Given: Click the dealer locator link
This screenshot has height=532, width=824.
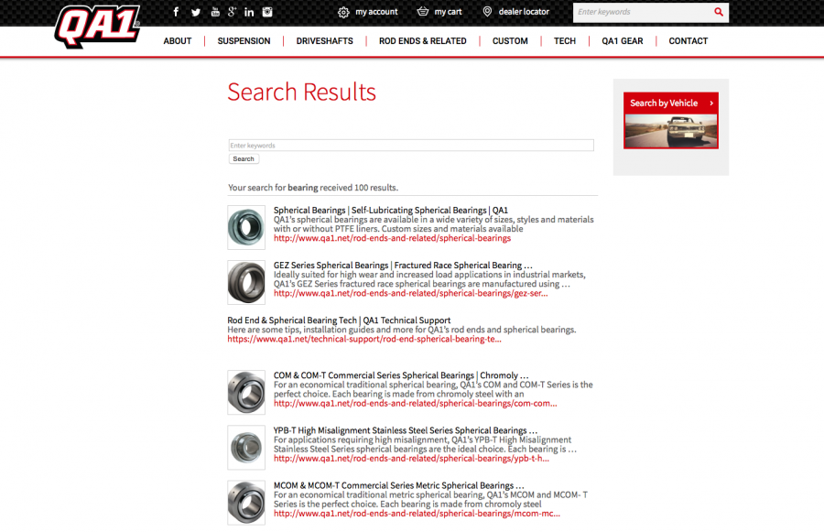Looking at the screenshot, I should pyautogui.click(x=524, y=12).
